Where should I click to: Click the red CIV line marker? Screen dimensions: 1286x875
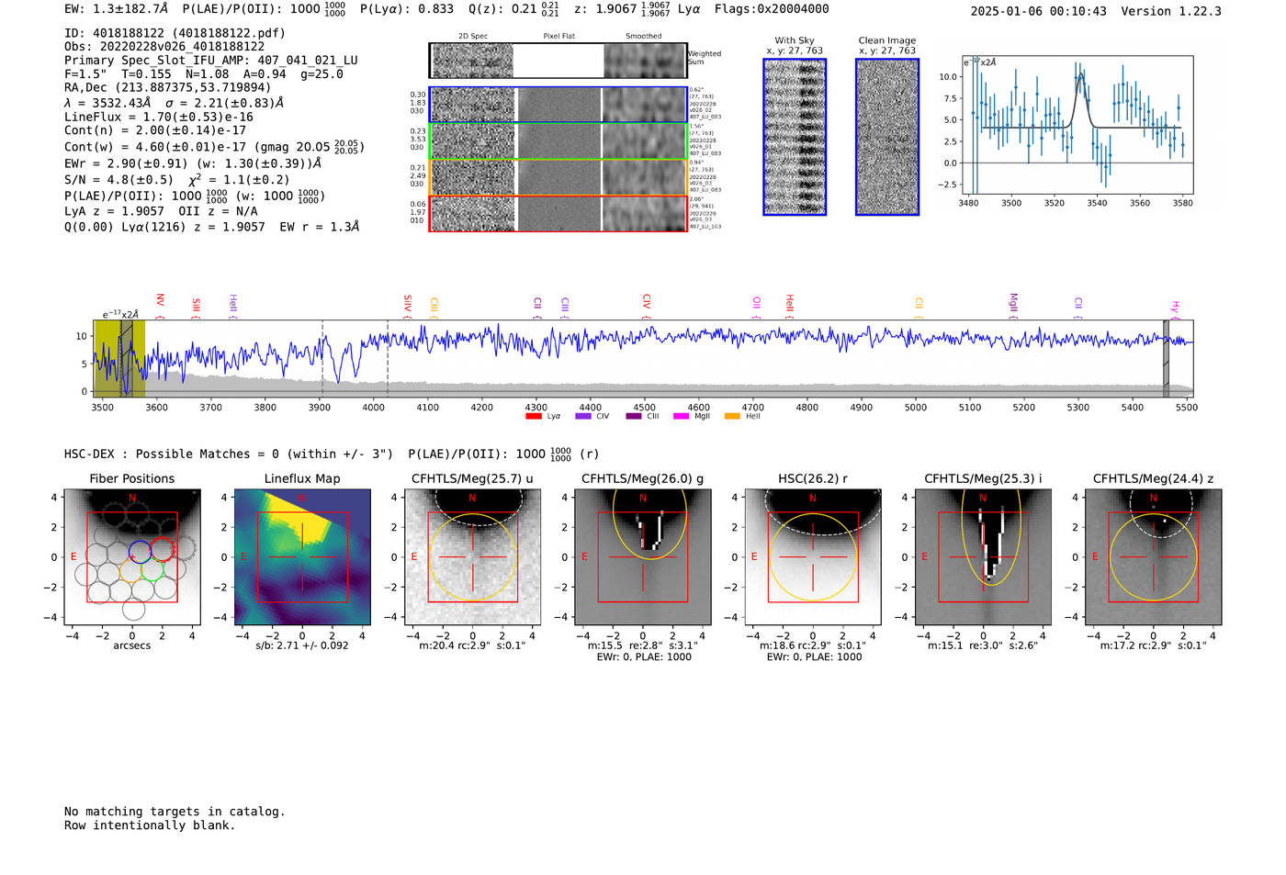tap(647, 305)
